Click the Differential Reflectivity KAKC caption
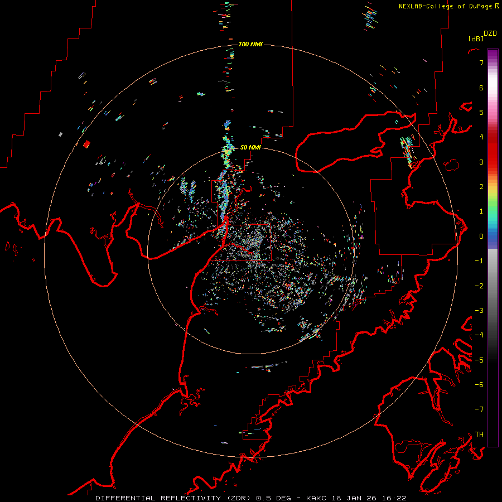Image resolution: width=502 pixels, height=502 pixels. coord(251,498)
